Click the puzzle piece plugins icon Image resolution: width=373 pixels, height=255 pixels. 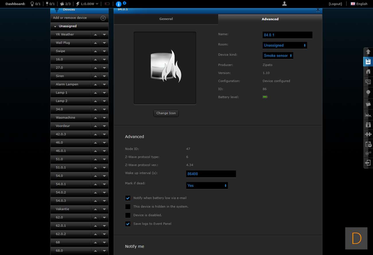point(368,134)
